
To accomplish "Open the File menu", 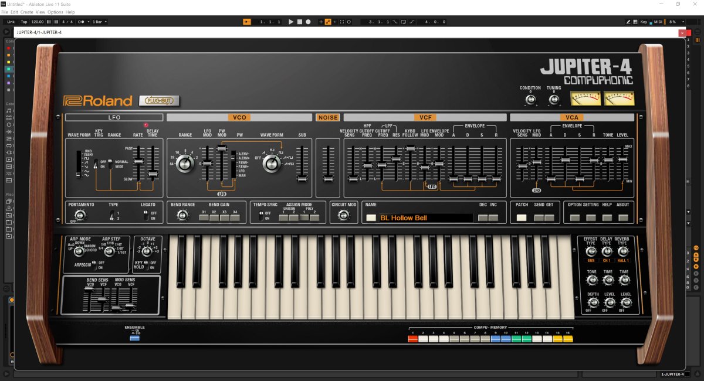I will click(x=5, y=12).
